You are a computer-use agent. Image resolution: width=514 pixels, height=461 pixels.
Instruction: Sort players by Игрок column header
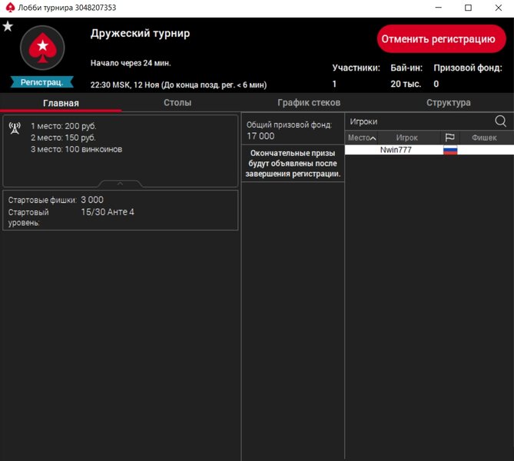[x=406, y=138]
